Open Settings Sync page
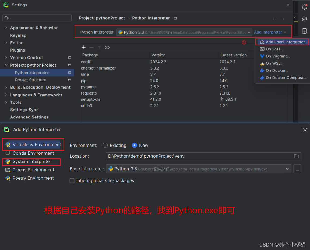310x250 pixels. 24,110
